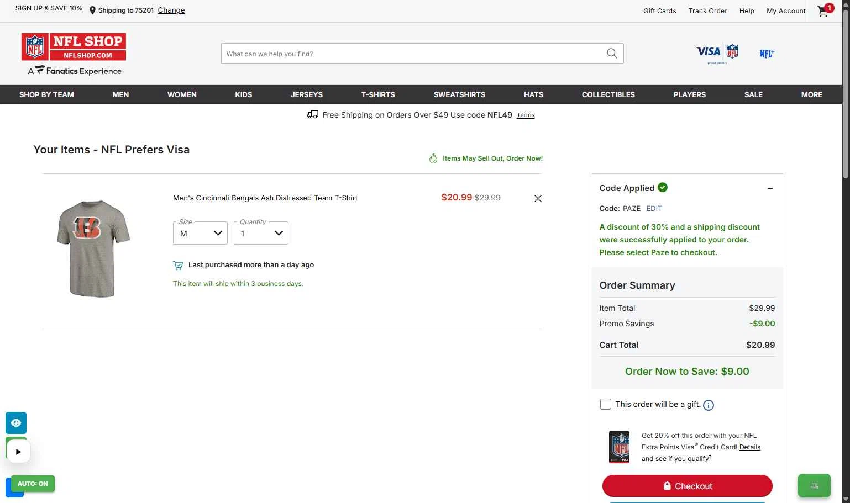Click the NFL Shop logo
850x503 pixels.
pyautogui.click(x=74, y=47)
